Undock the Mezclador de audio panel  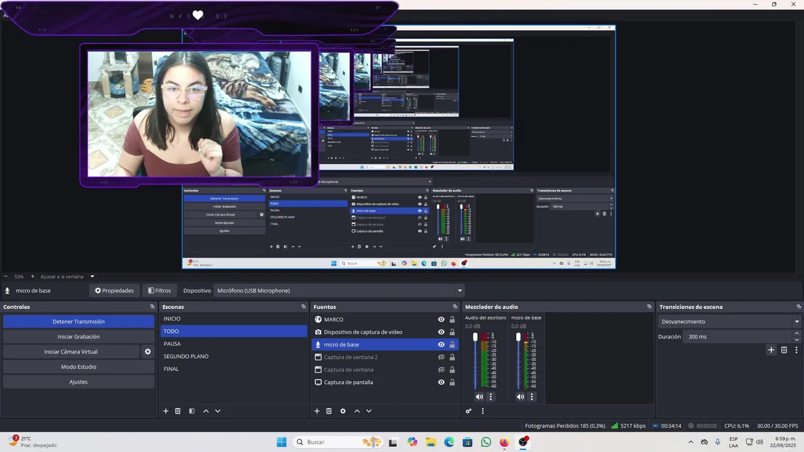click(649, 307)
